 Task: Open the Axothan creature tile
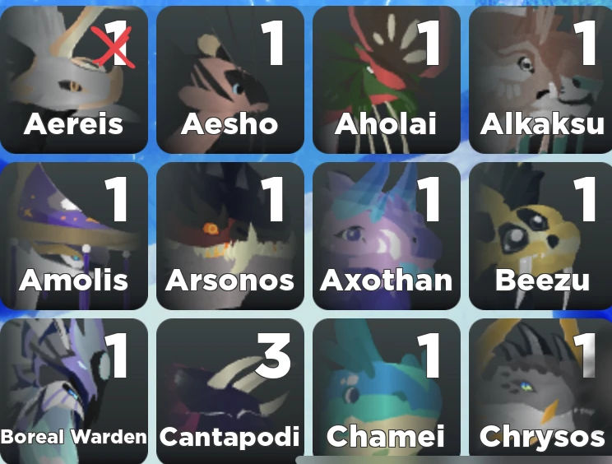387,236
